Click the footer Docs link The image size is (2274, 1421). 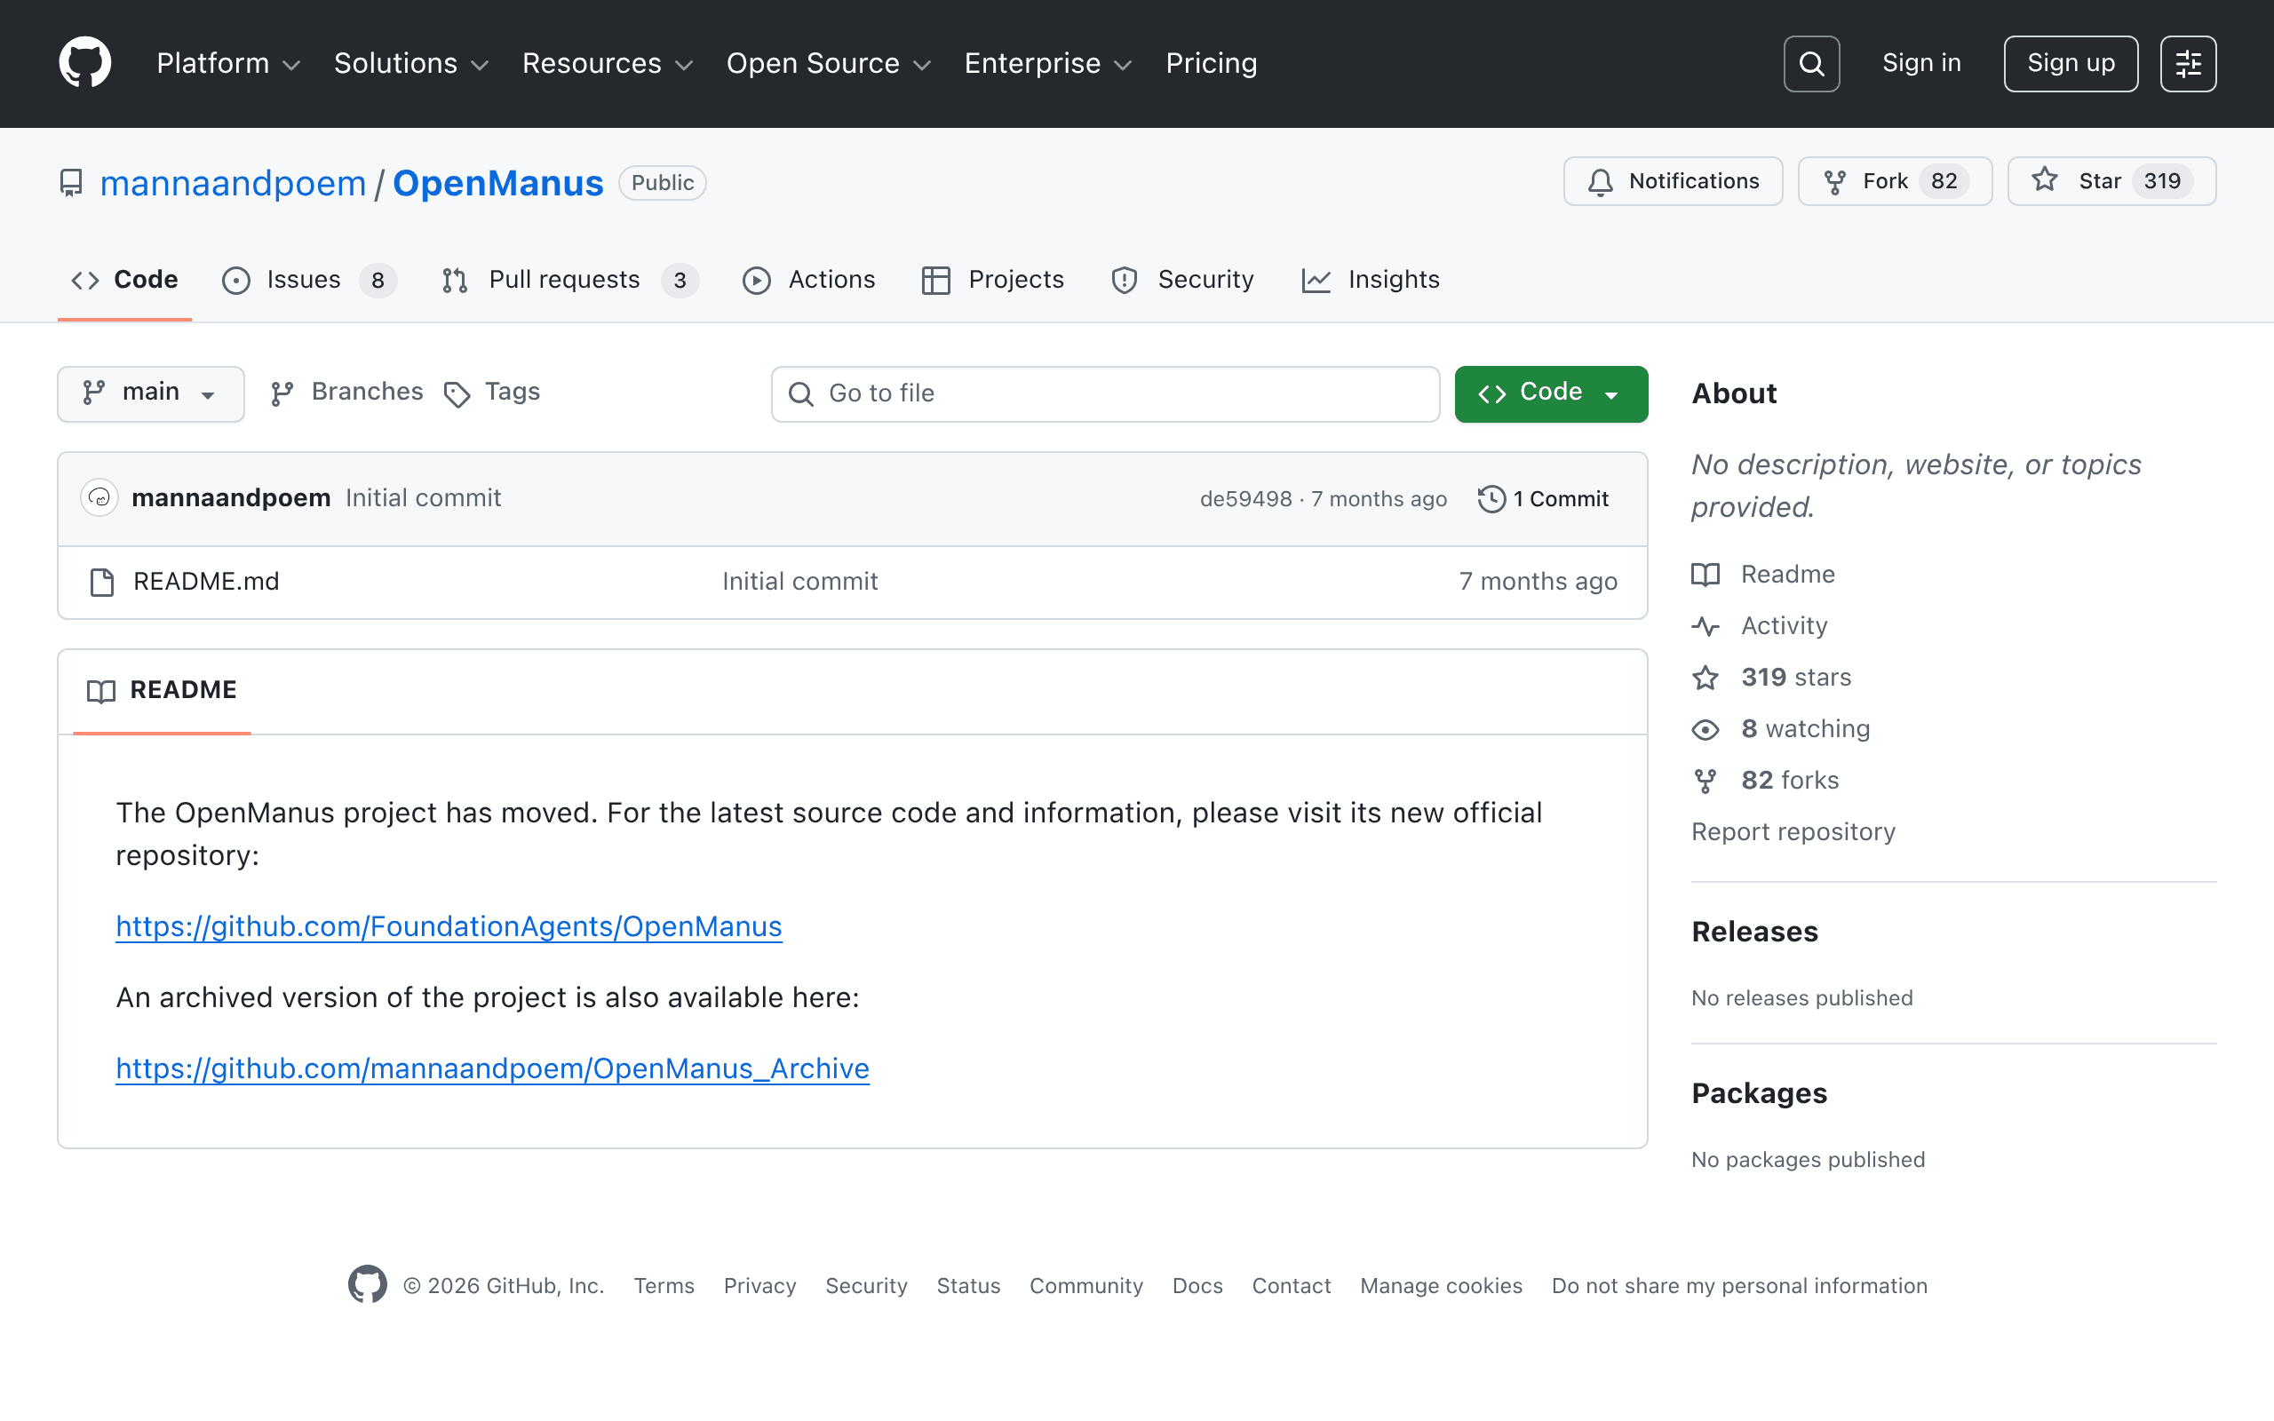tap(1197, 1286)
